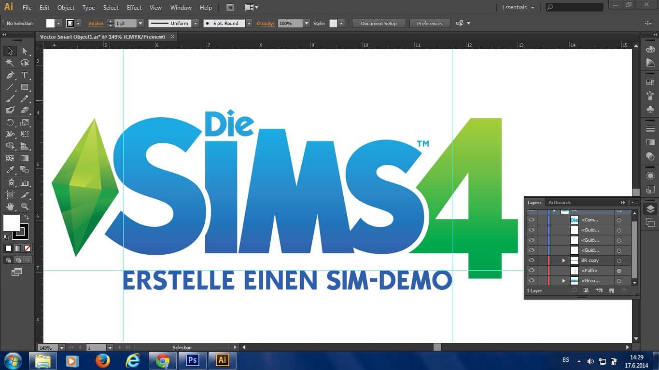The height and width of the screenshot is (370, 659).
Task: Select the Hand tool
Action: coord(10,206)
